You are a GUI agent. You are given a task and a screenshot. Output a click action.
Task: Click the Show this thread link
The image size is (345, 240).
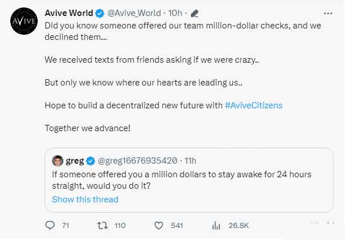(x=85, y=199)
